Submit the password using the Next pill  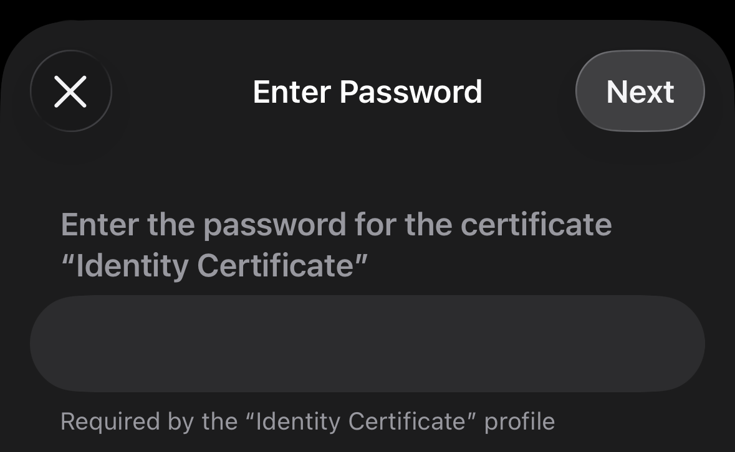click(640, 92)
